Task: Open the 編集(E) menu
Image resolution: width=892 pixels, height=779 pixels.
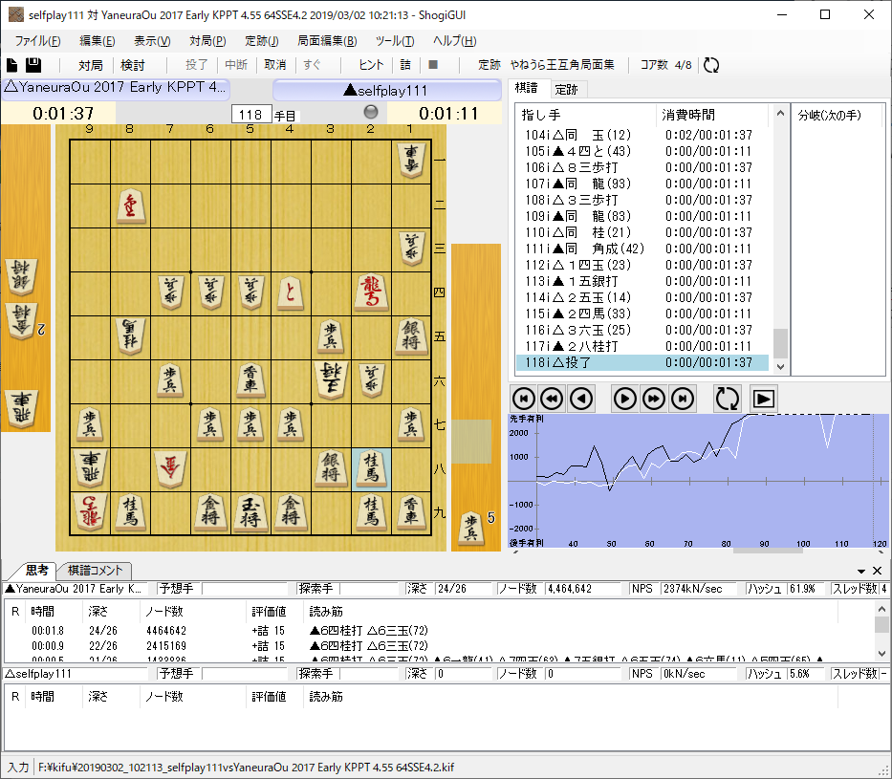Action: pyautogui.click(x=98, y=41)
